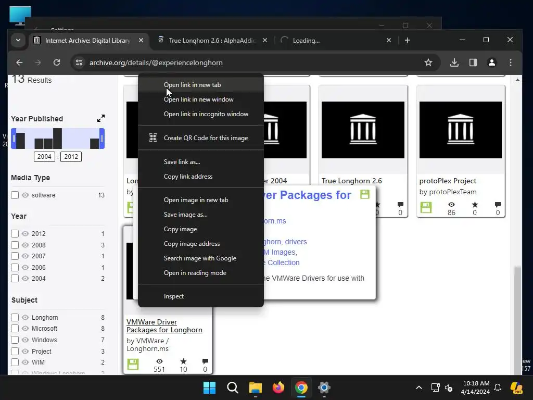Screen dimensions: 533x400
Task: Show hidden icons in system tray
Action: coord(419,387)
